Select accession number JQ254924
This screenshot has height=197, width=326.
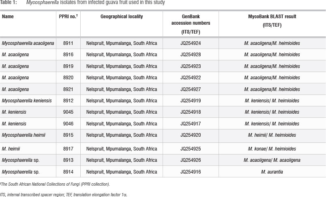(191, 43)
